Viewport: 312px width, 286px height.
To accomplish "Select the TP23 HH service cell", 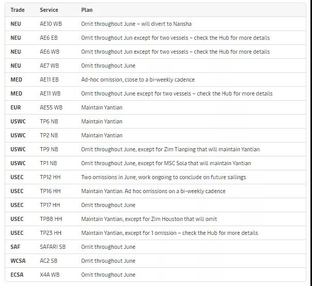I will tap(51, 233).
